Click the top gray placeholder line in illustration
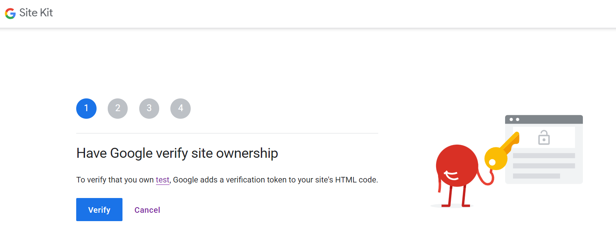 tap(544, 155)
